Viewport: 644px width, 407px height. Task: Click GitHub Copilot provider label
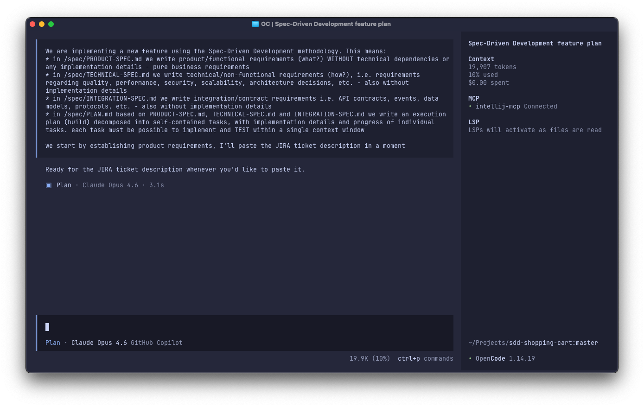tap(157, 343)
